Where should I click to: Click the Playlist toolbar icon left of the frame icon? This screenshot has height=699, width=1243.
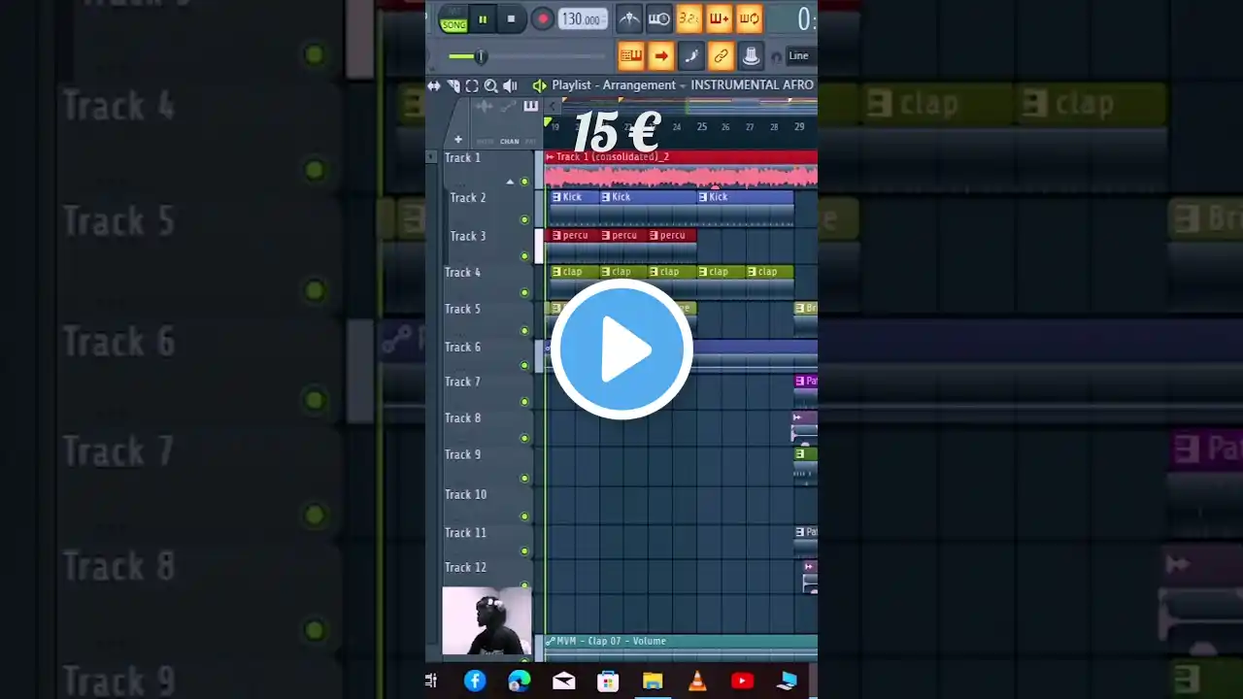click(x=454, y=85)
